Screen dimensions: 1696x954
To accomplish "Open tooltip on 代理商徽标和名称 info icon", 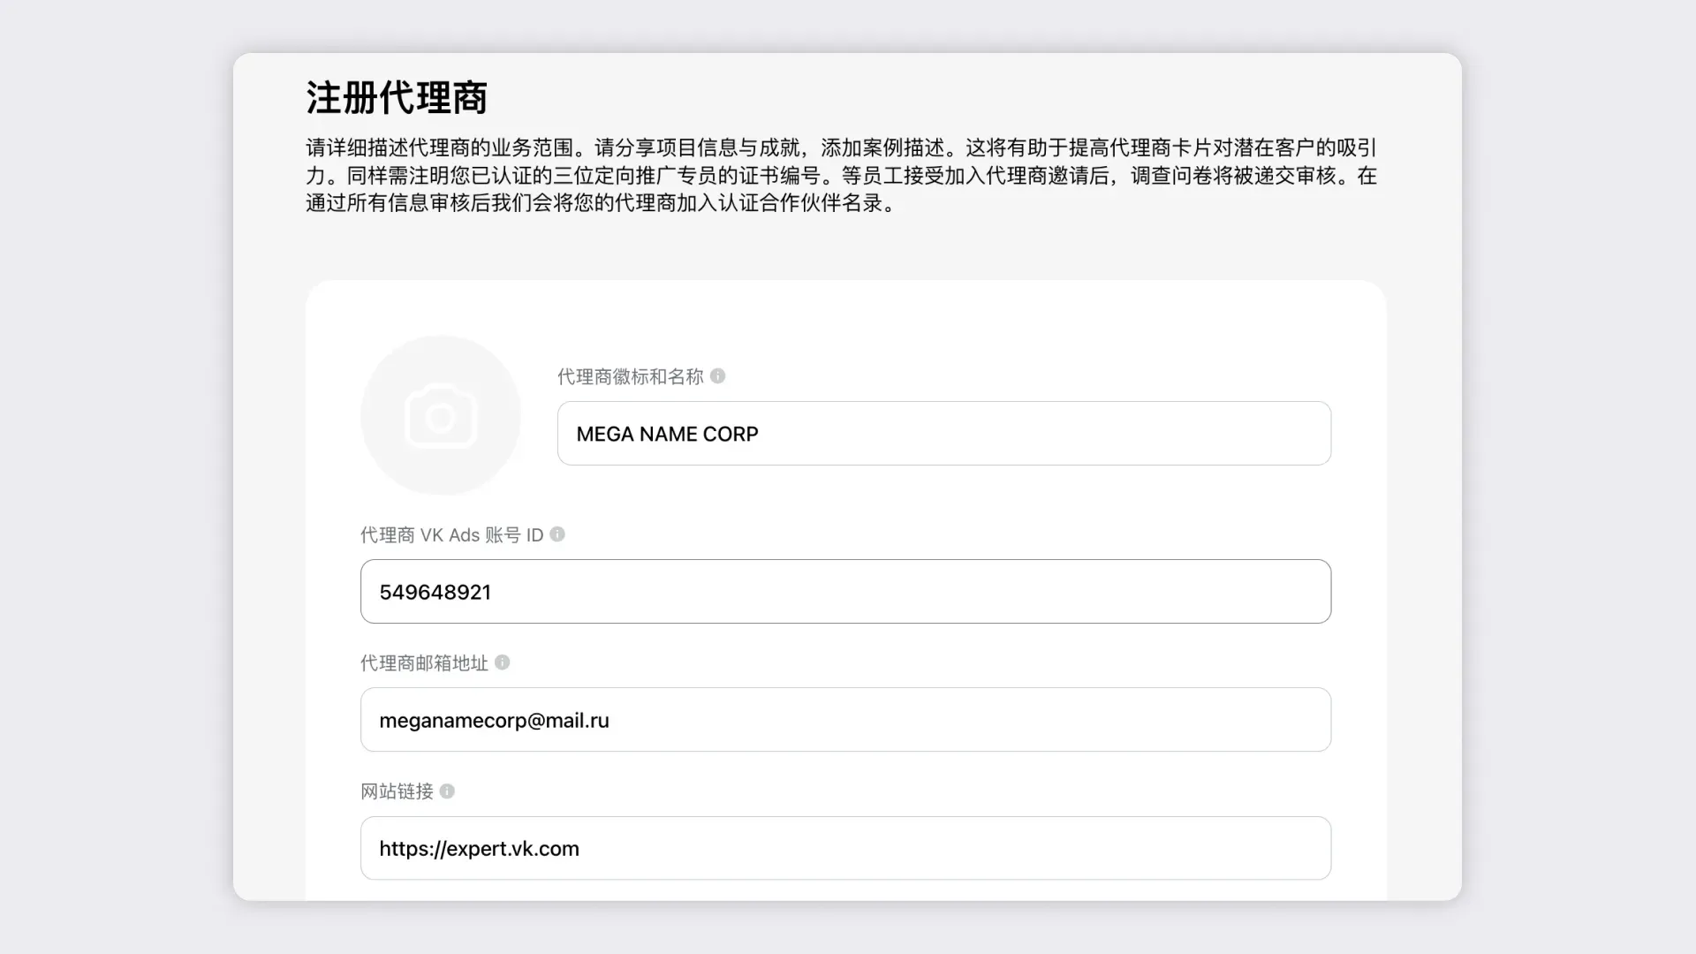I will (719, 376).
